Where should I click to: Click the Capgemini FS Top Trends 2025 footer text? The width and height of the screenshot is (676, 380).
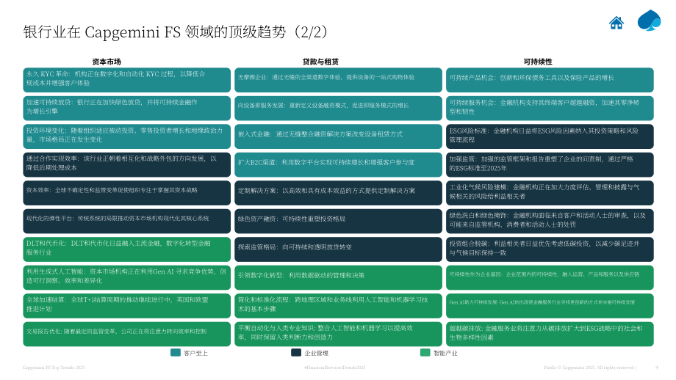(x=54, y=368)
